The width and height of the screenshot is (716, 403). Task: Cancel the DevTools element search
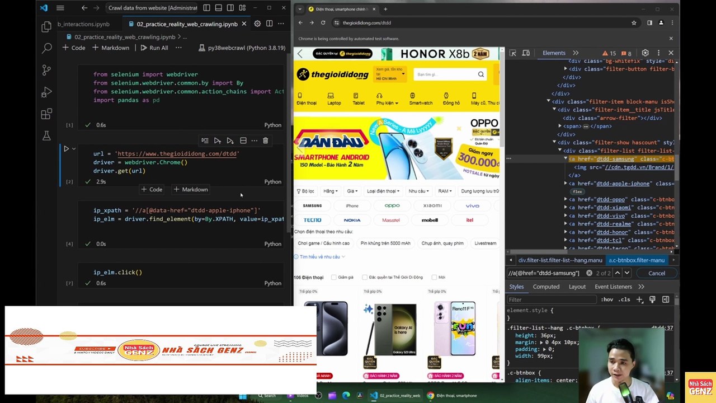[657, 273]
